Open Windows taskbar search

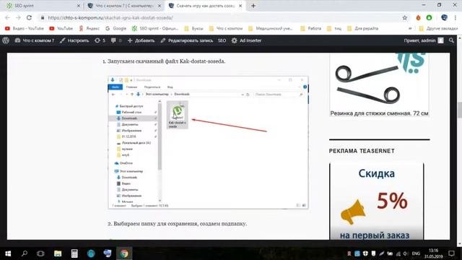25,253
